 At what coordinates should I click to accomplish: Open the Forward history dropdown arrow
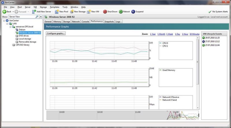(28, 12)
